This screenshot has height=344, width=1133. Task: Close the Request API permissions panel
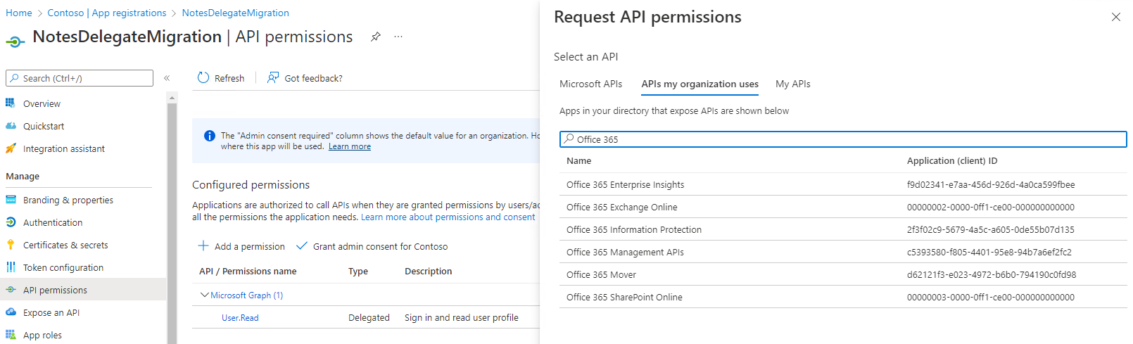(1115, 17)
